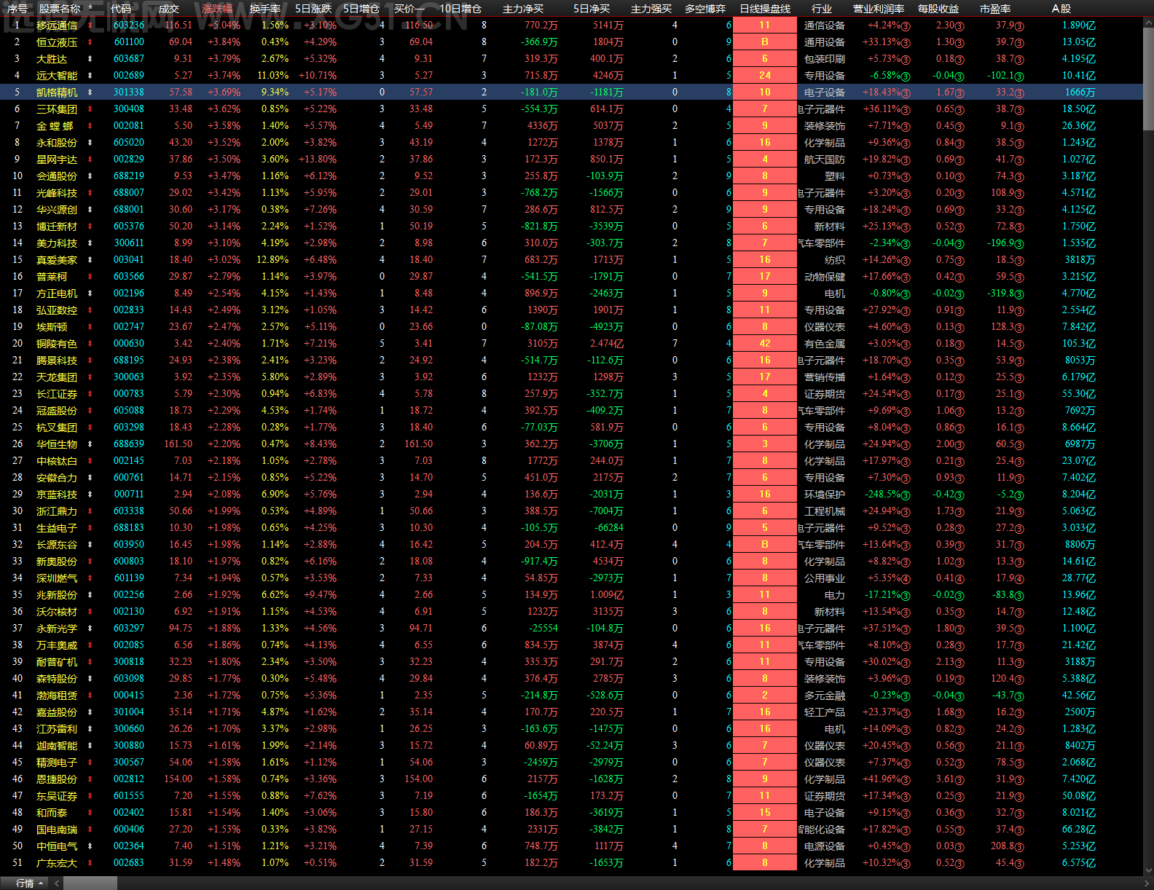Select stock name 兆新股份
The image size is (1154, 890).
point(57,595)
